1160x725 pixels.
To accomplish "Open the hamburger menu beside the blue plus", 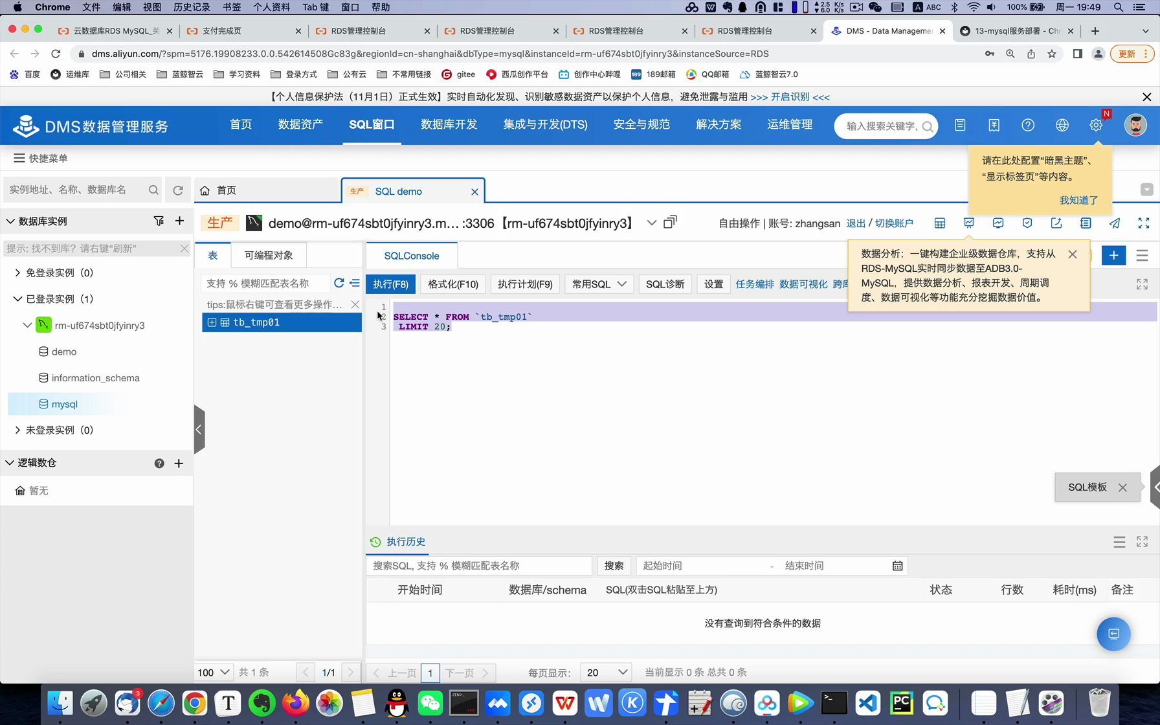I will pyautogui.click(x=1142, y=256).
